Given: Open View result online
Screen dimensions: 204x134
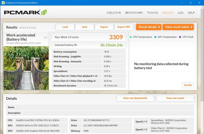Looking at the screenshot, I should tap(178, 27).
